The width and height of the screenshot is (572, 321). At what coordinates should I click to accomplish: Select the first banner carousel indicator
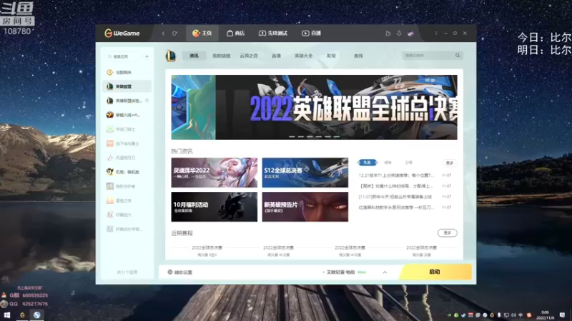point(292,137)
